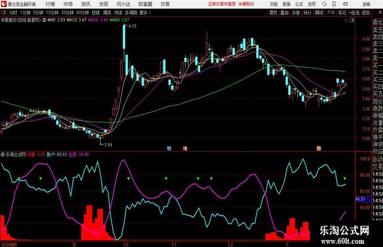The width and height of the screenshot is (383, 247).
Task: Open the mail envelope icon
Action: [345, 4]
